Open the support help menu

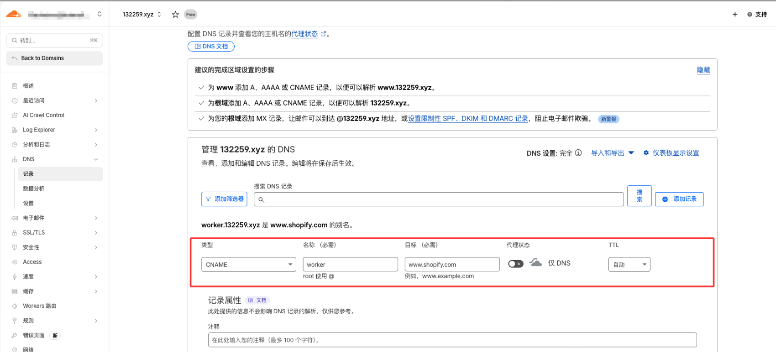click(757, 15)
